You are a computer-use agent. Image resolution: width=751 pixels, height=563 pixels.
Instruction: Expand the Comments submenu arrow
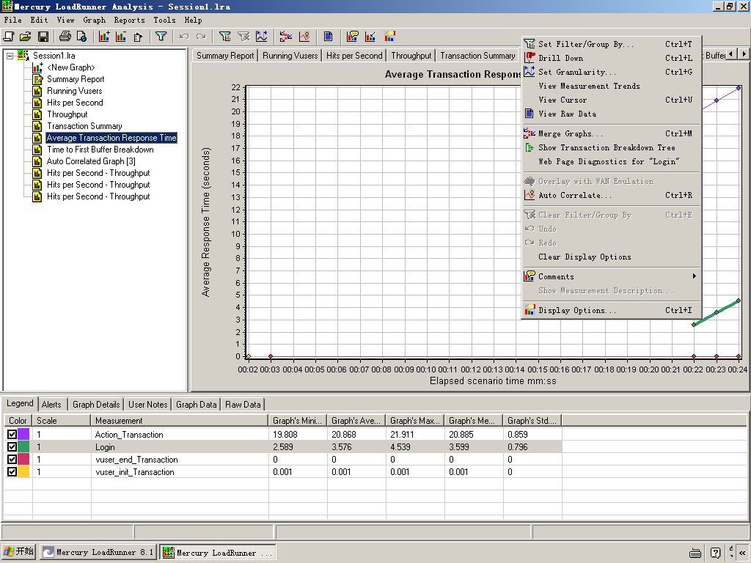(694, 276)
